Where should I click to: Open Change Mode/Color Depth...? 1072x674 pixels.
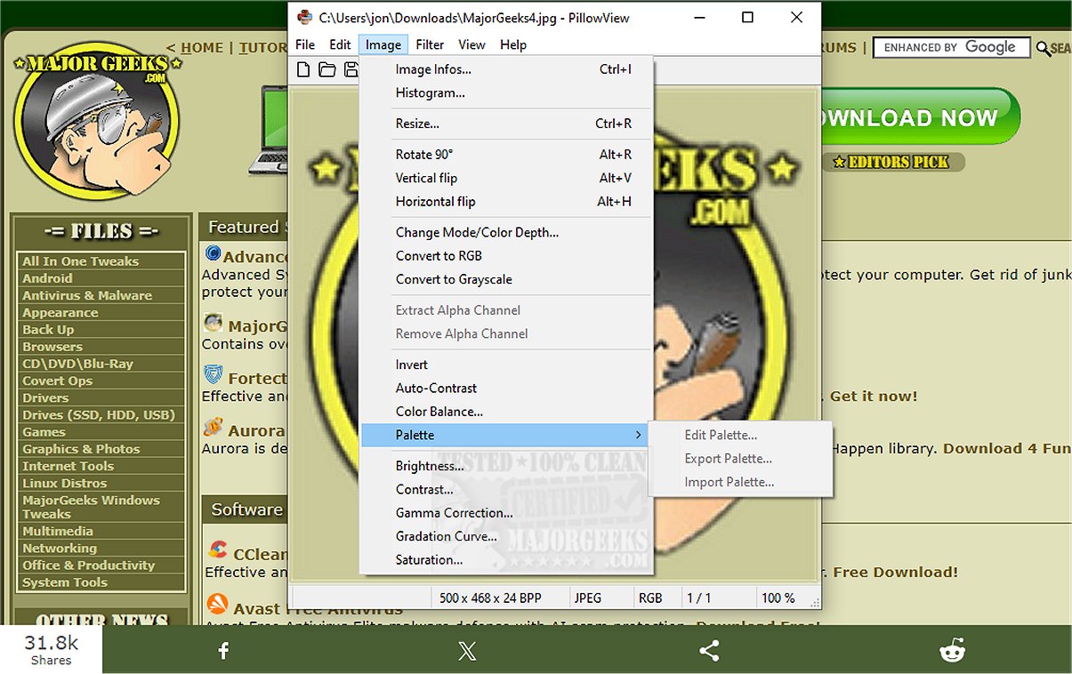pyautogui.click(x=506, y=232)
